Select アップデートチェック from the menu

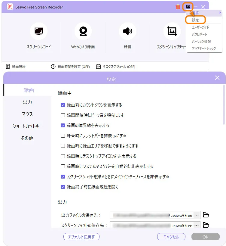click(x=204, y=48)
